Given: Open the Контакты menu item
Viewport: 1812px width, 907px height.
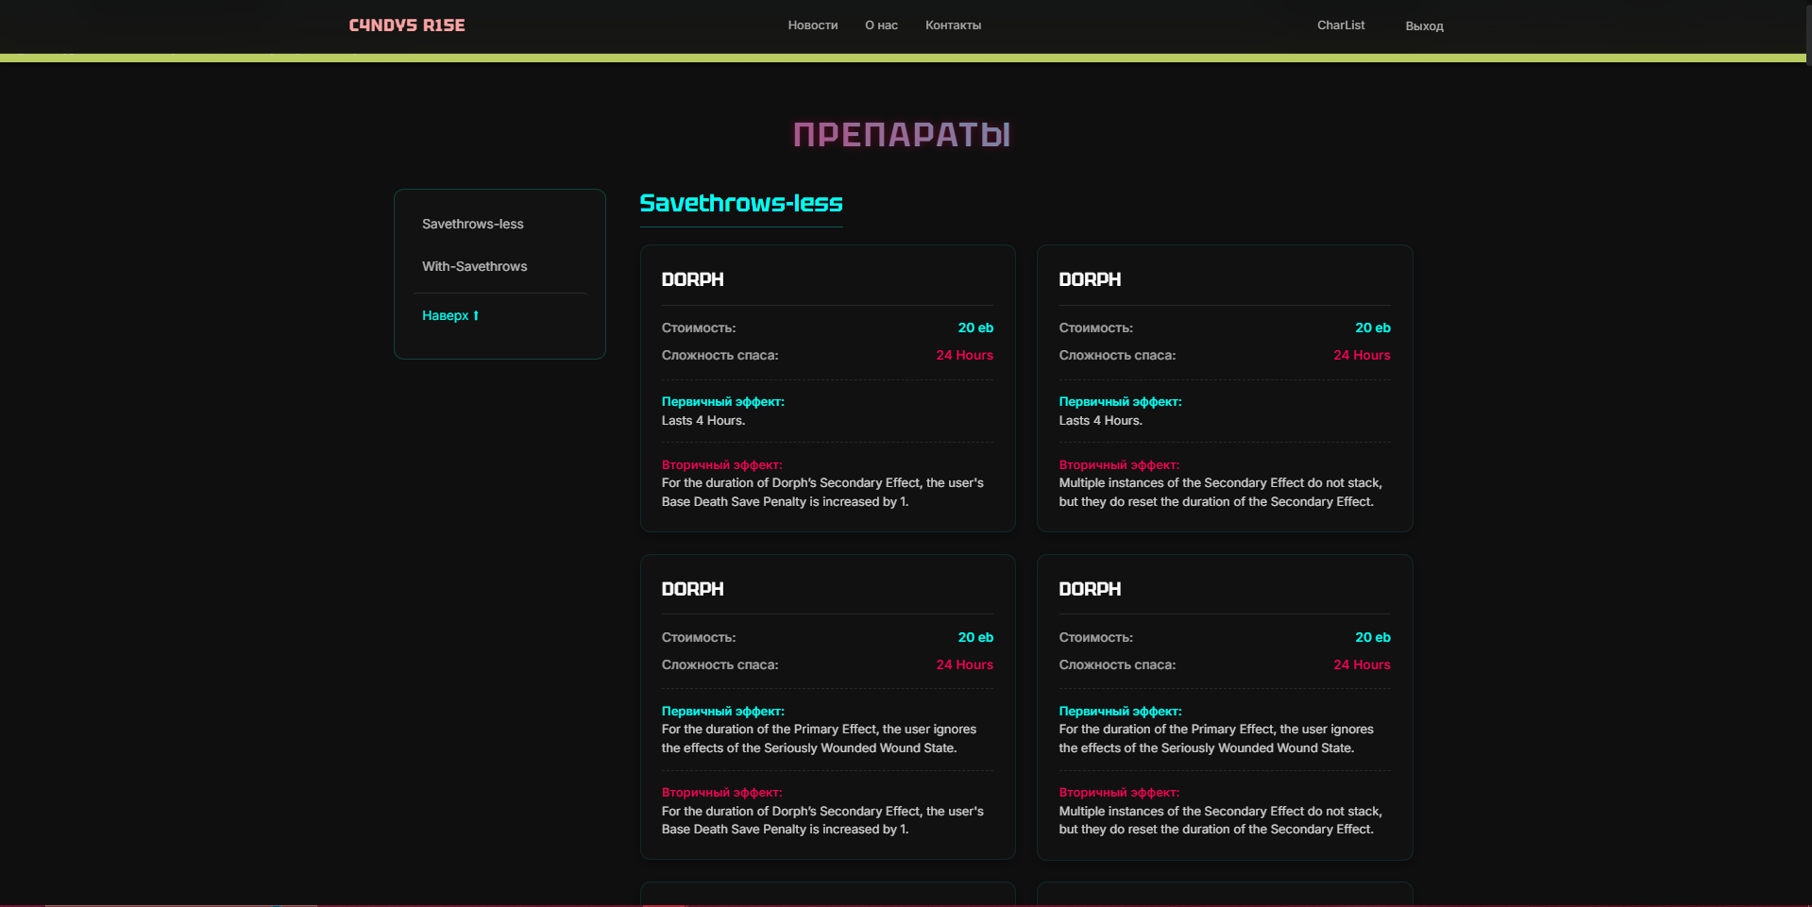Looking at the screenshot, I should coord(953,25).
